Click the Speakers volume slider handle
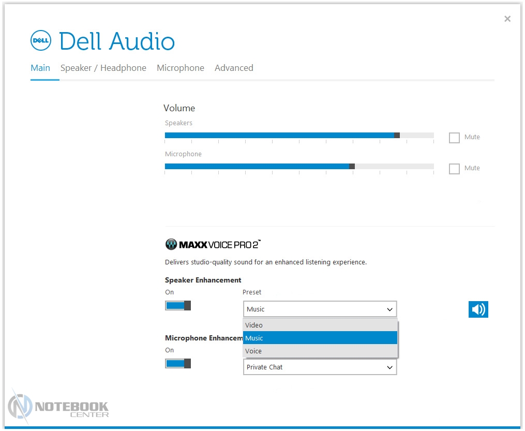Viewport: 525px width, 431px height. [397, 135]
